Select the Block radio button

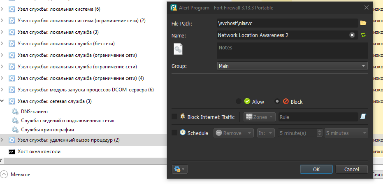click(x=277, y=101)
